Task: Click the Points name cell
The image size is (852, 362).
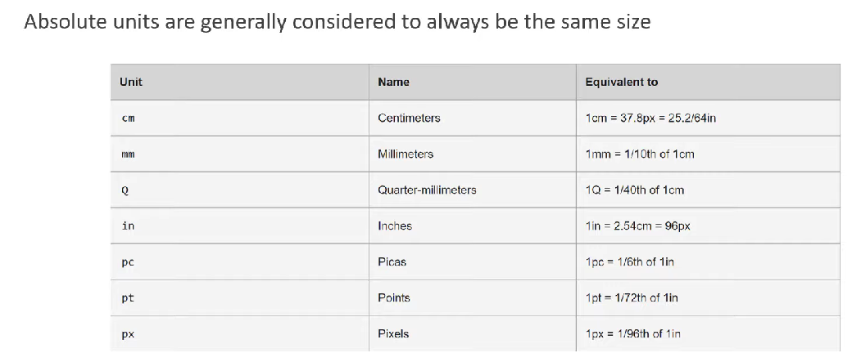Action: click(393, 298)
